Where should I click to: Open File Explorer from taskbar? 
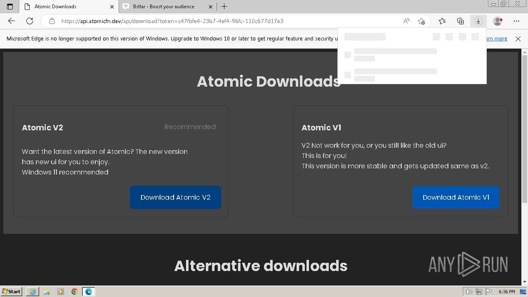46,292
